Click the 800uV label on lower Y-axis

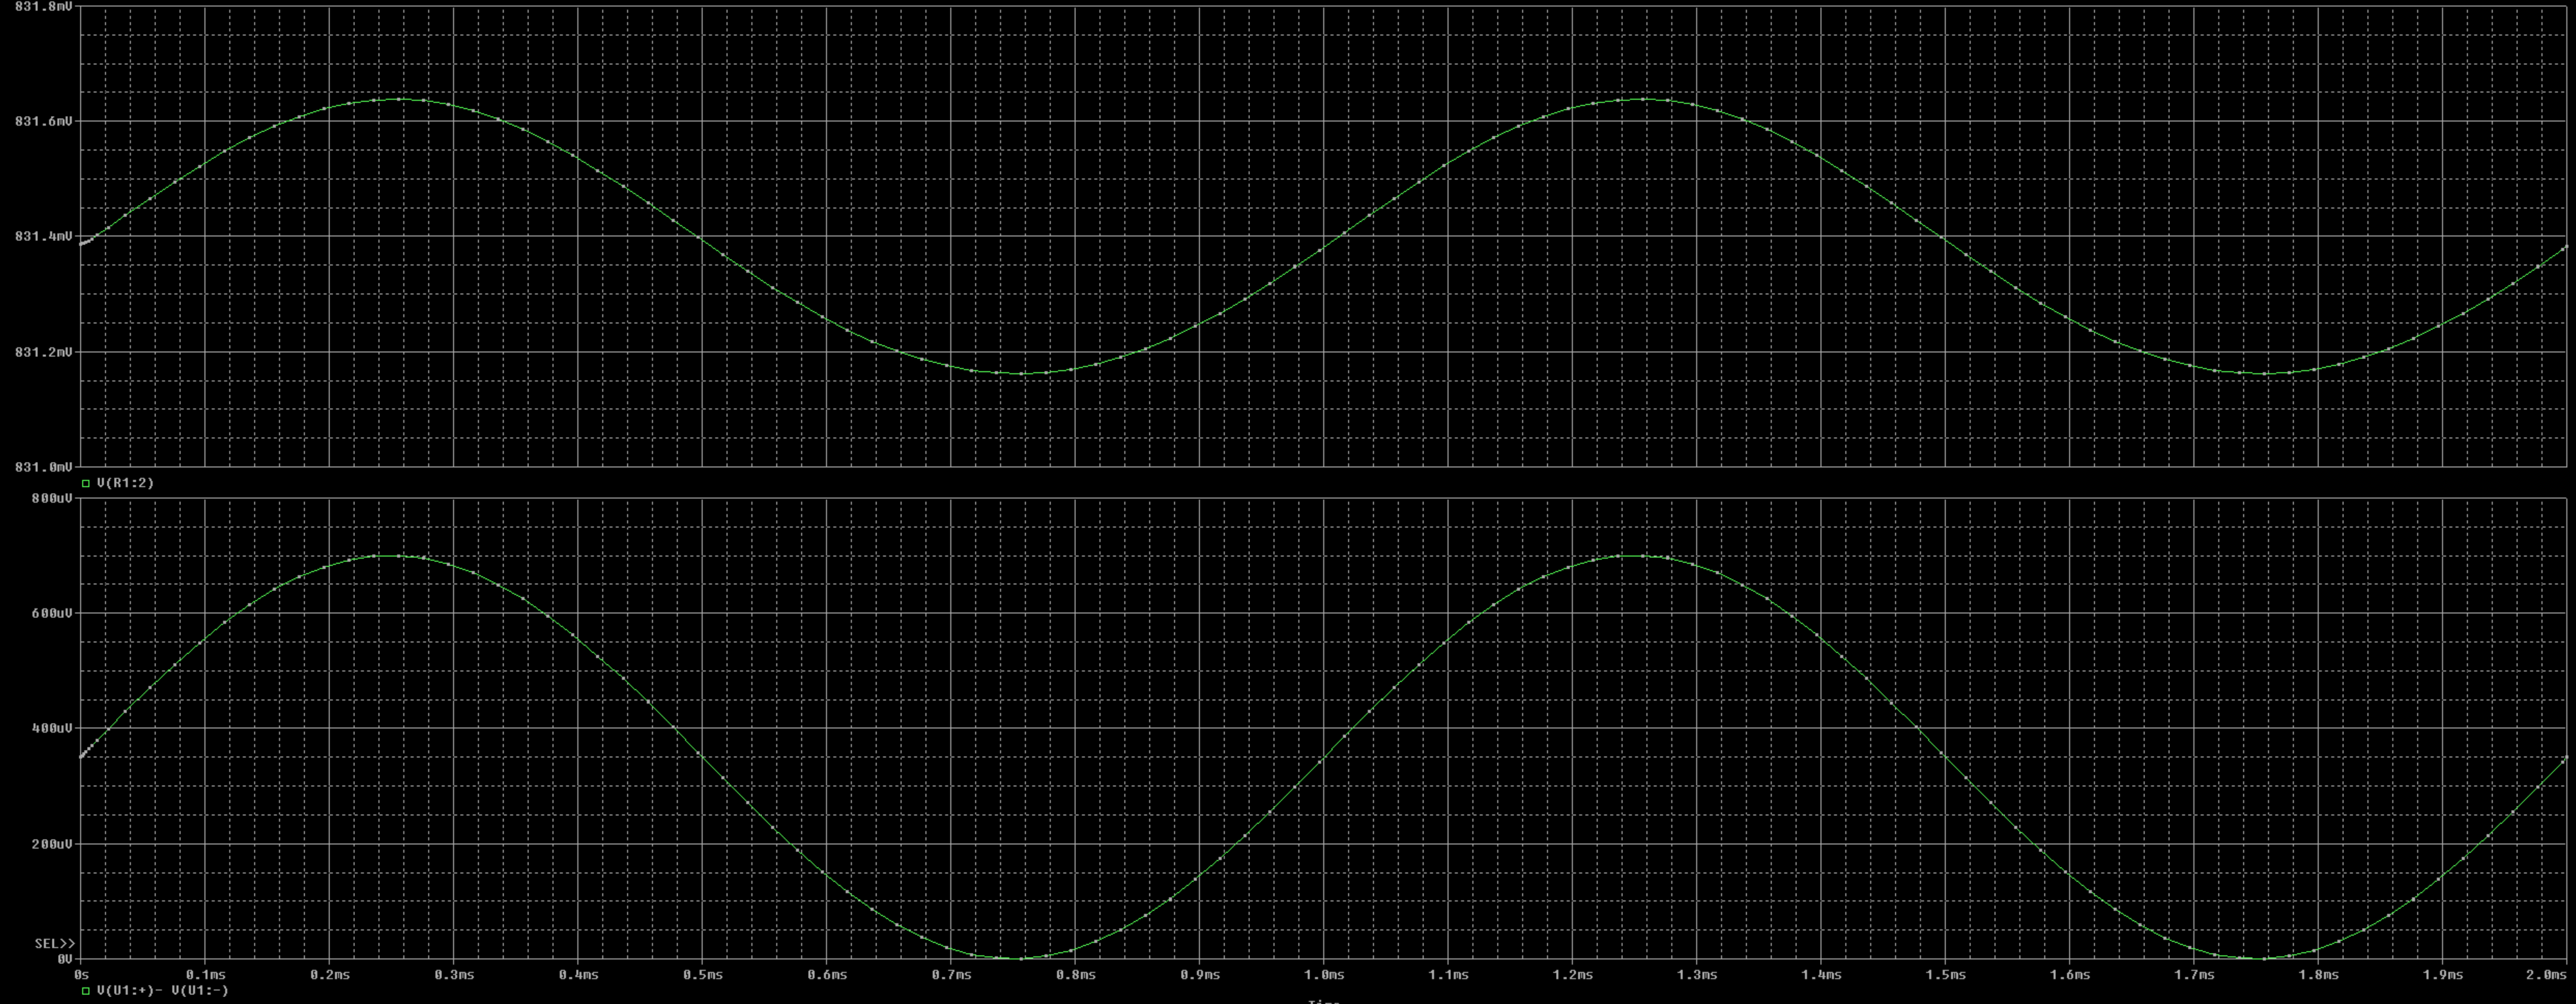coord(51,498)
